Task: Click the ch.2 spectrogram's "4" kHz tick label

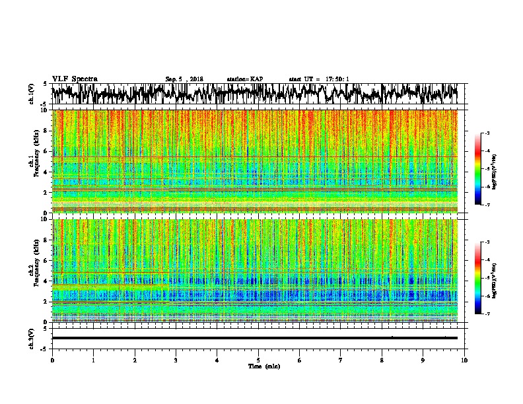Action: pos(46,281)
